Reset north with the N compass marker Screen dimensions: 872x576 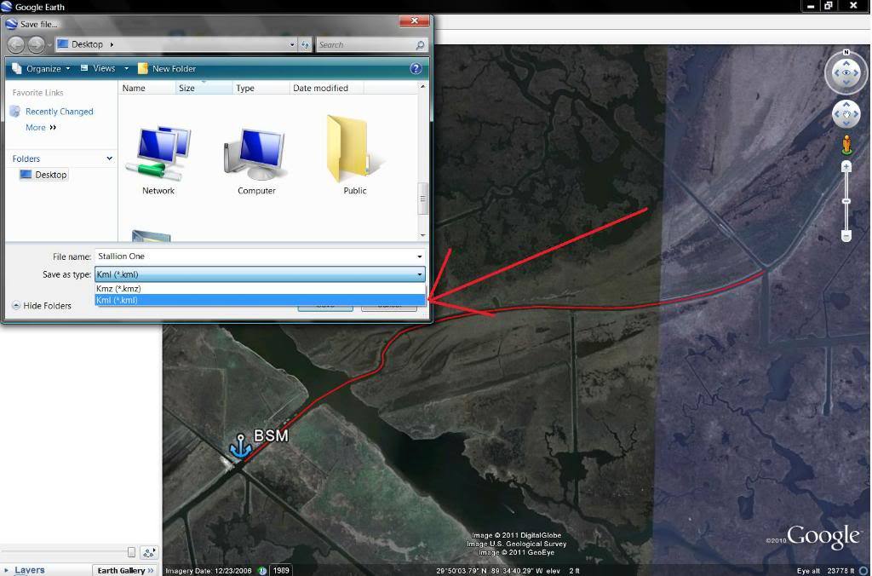(x=846, y=52)
